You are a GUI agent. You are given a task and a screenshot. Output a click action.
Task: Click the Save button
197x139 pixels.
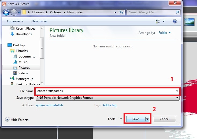click(x=136, y=119)
